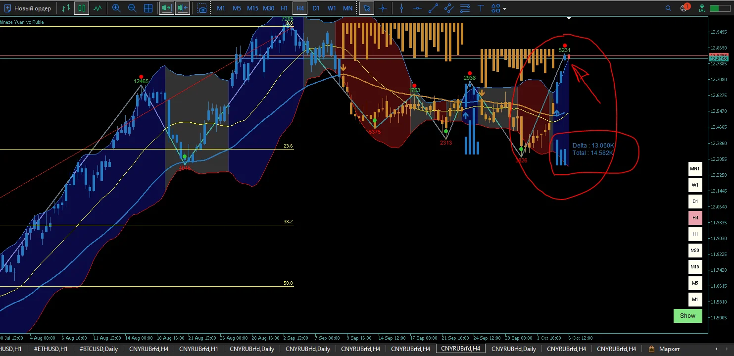734x356 pixels.
Task: Switch to the MN timeframe in toolbar
Action: (348, 8)
